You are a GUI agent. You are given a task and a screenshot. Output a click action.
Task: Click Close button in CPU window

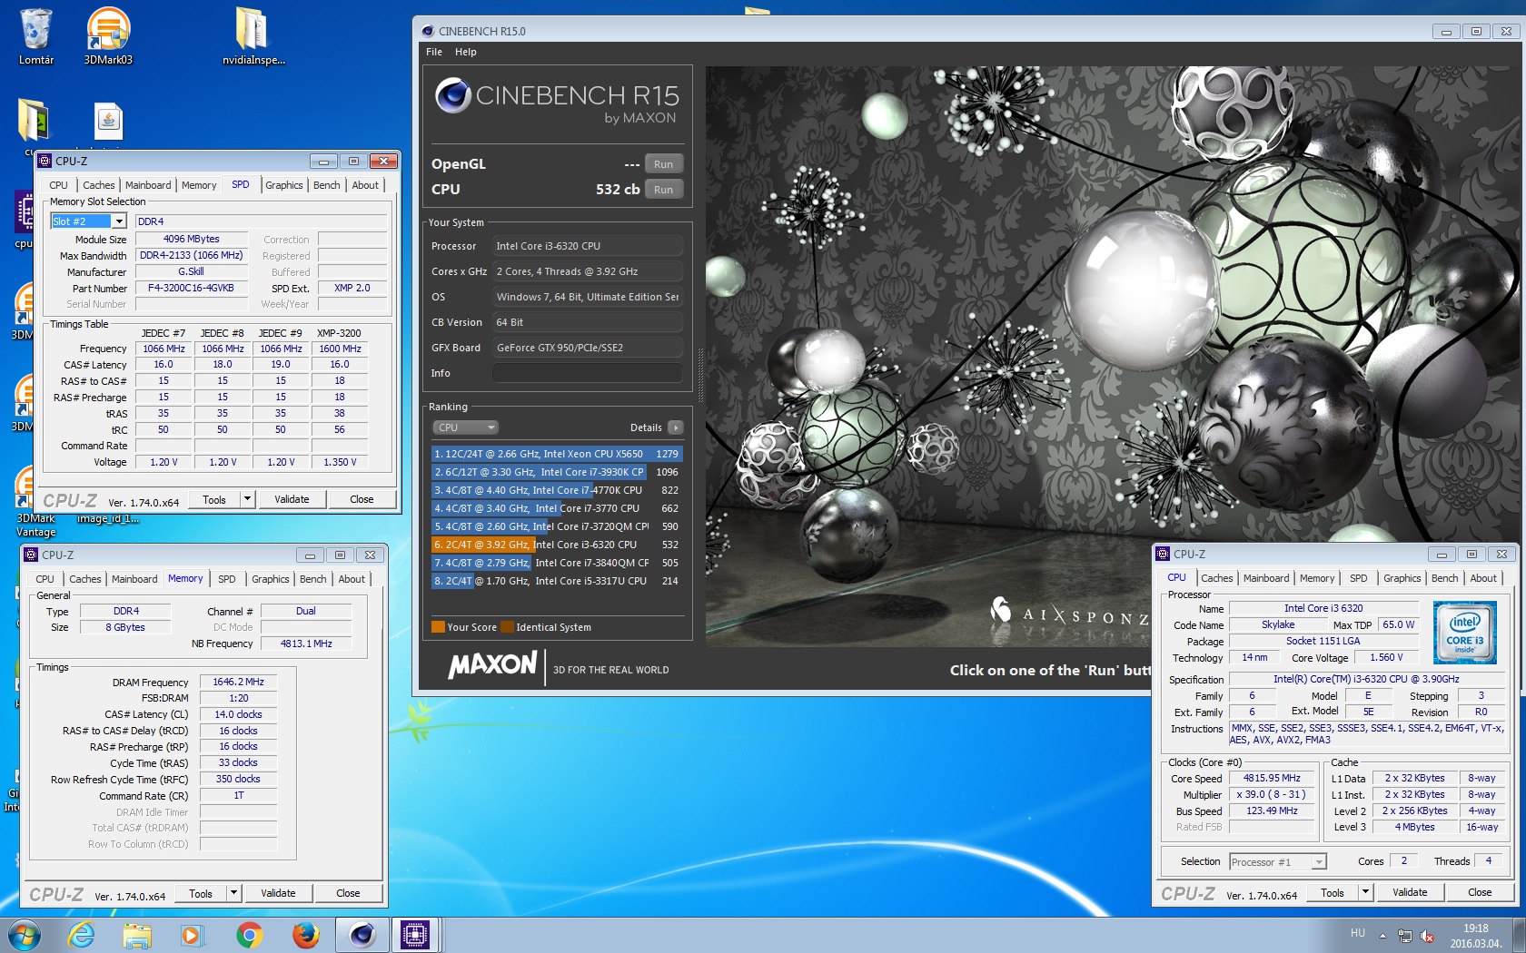coord(1480,892)
